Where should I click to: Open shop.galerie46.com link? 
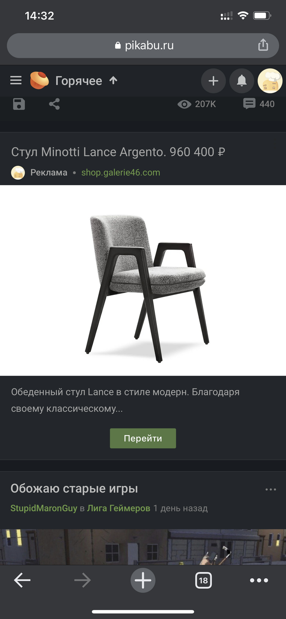[x=121, y=172]
